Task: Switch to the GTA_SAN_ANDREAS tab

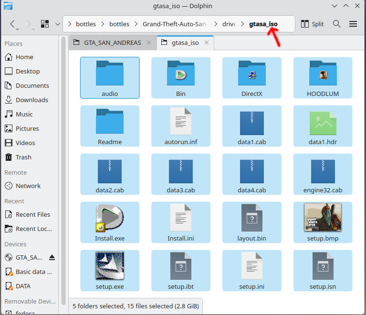Action: [112, 43]
